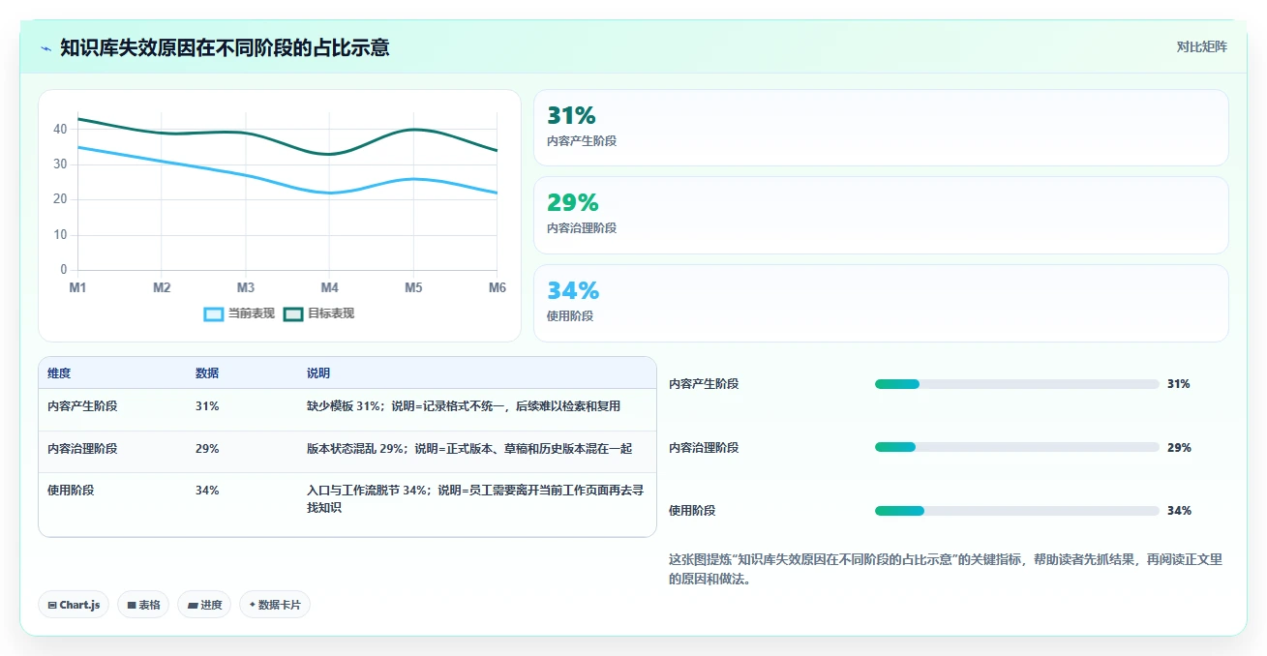Click the 29% value beside progress bar
The image size is (1267, 656).
pos(1179,448)
